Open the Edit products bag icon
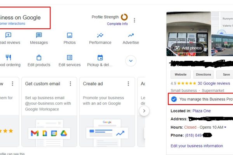This screenshot has width=233, height=155. point(39,58)
